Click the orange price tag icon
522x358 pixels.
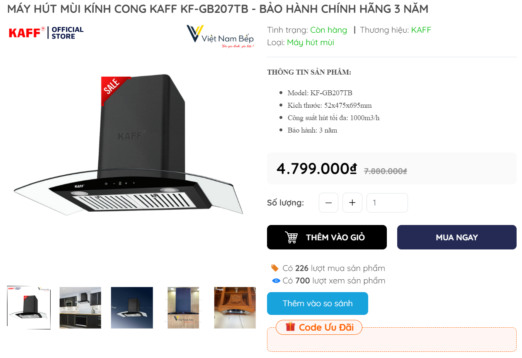[x=274, y=268]
